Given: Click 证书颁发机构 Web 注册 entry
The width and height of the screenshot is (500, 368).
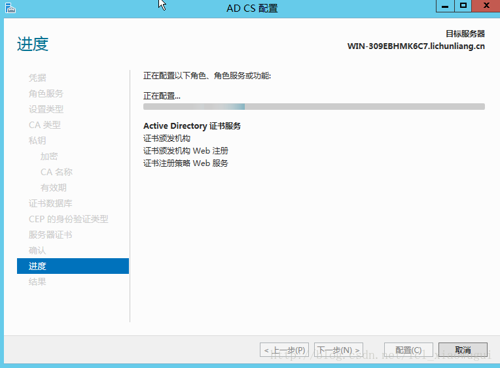Looking at the screenshot, I should [x=186, y=151].
